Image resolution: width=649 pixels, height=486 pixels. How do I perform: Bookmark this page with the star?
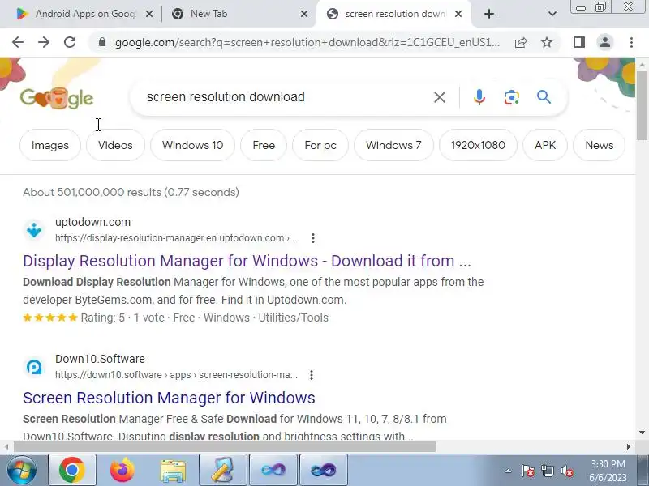pos(547,42)
